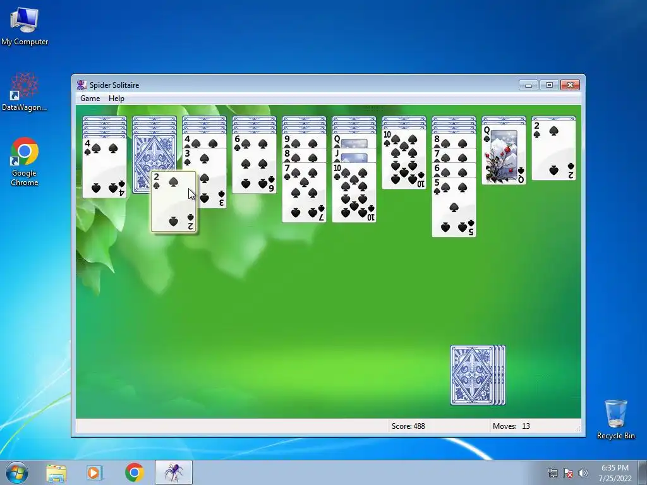Open the DataWagon desktop shortcut

pyautogui.click(x=25, y=92)
